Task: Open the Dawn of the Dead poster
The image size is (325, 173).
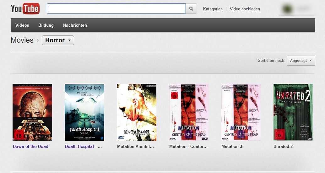Action: [32, 112]
